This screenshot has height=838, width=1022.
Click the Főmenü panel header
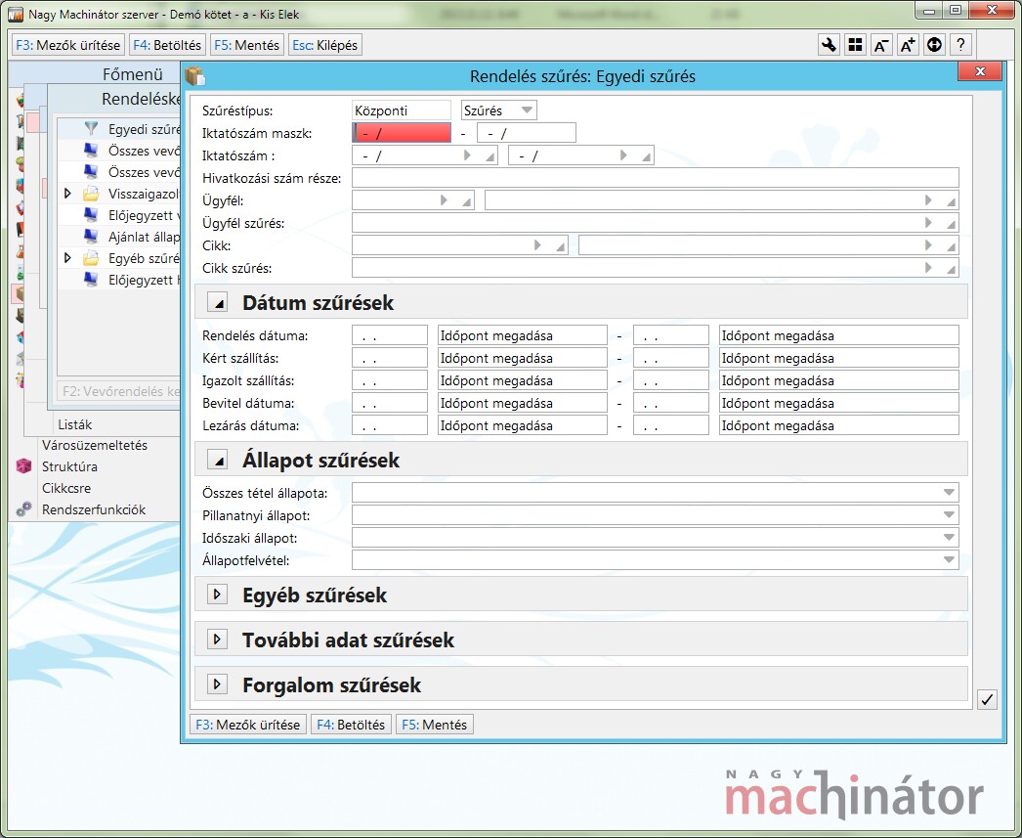point(132,74)
